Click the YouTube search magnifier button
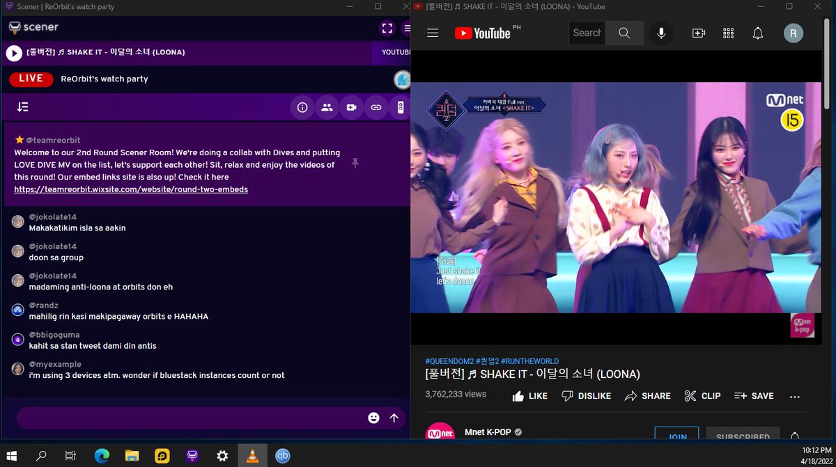The height and width of the screenshot is (467, 836). 624,33
